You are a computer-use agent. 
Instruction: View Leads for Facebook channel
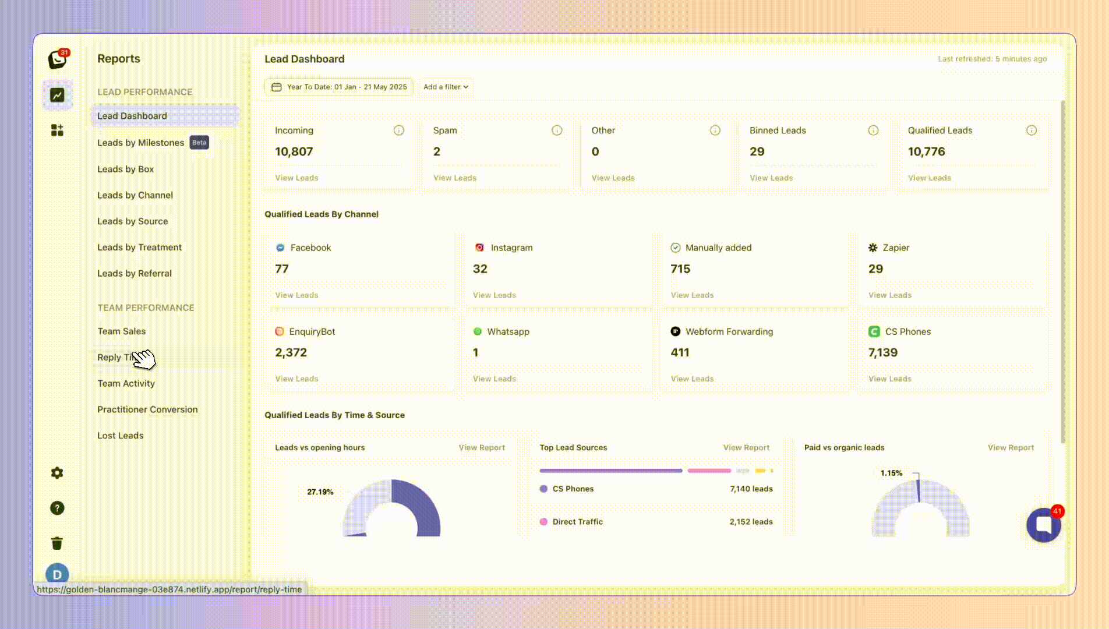[296, 295]
